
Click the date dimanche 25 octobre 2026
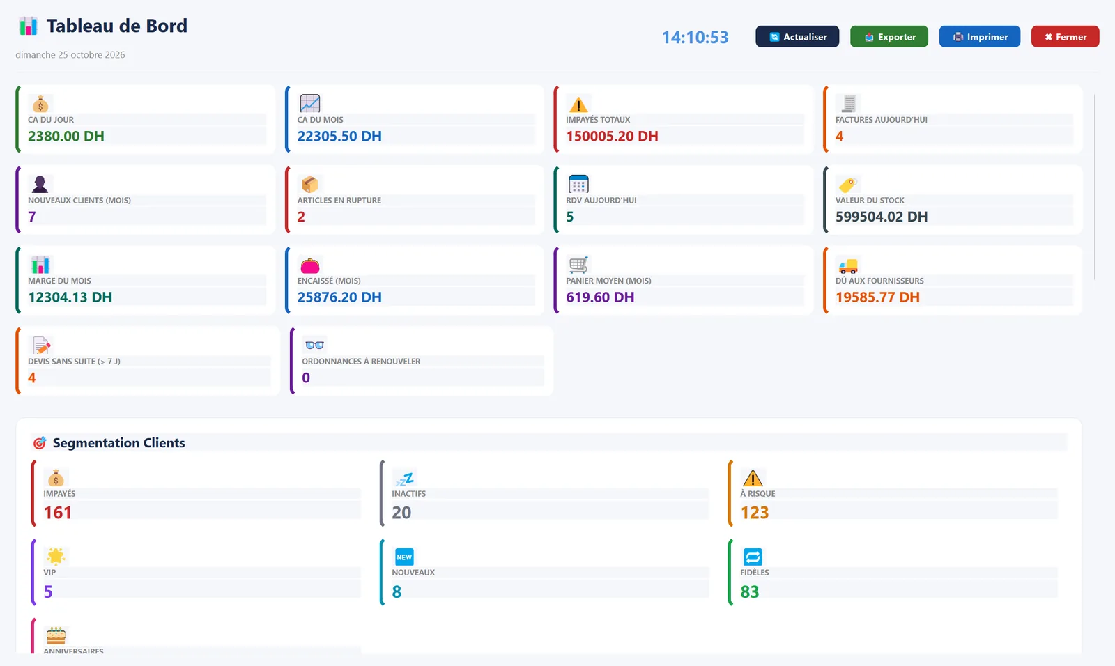pos(70,55)
